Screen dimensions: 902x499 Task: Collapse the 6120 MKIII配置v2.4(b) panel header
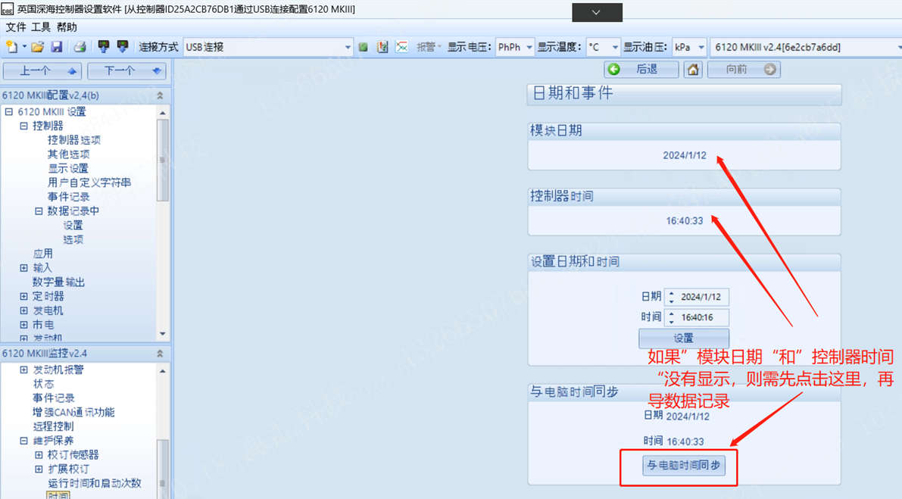[x=160, y=95]
